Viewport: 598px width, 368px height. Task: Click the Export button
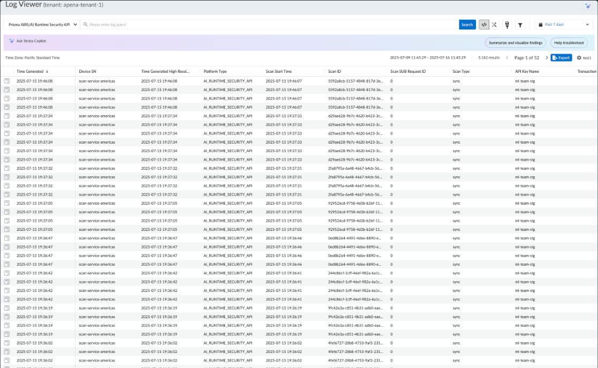pos(561,58)
